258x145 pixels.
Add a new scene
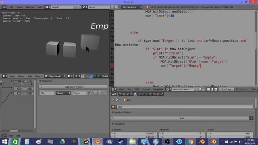[112, 7]
